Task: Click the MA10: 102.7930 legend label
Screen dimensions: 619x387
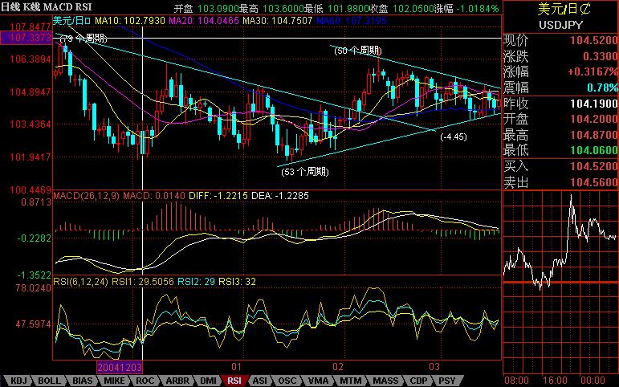Action: tap(129, 20)
